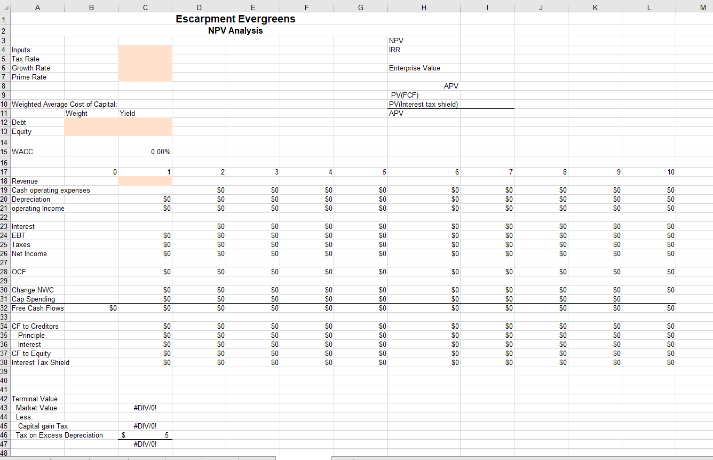
Task: Select the Debt label cell
Action: pyautogui.click(x=19, y=122)
